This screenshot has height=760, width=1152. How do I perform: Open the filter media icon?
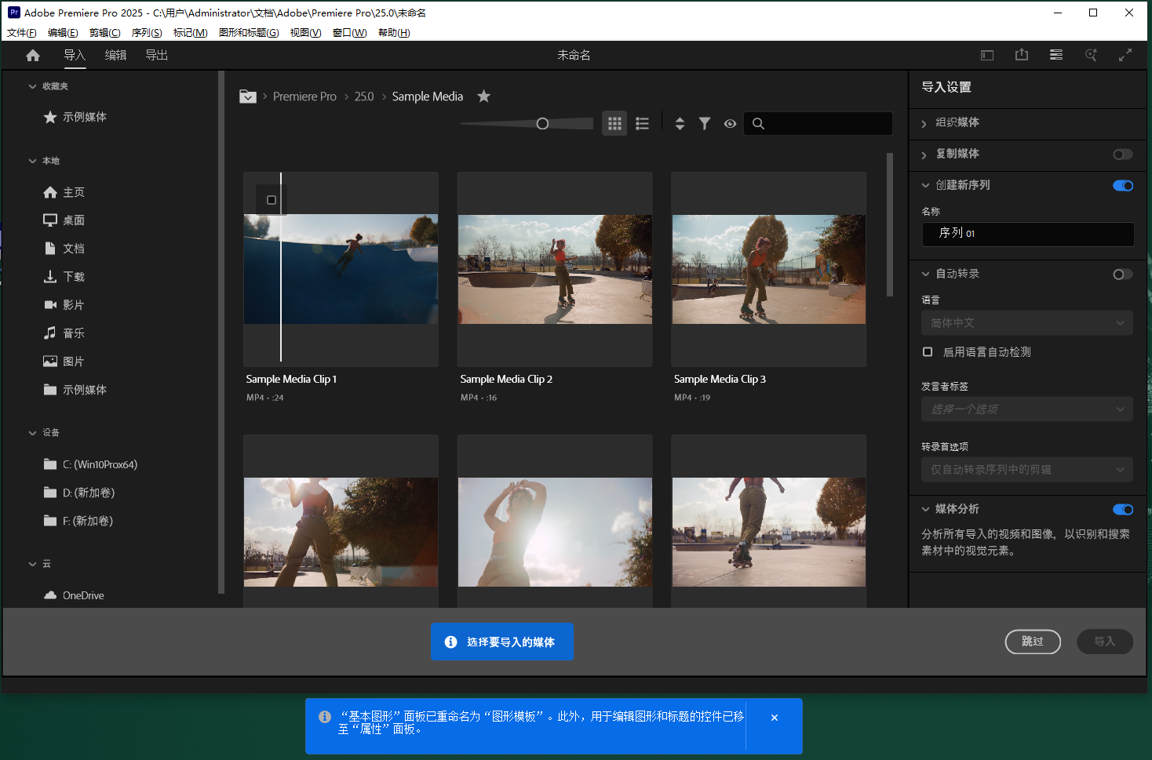(705, 123)
